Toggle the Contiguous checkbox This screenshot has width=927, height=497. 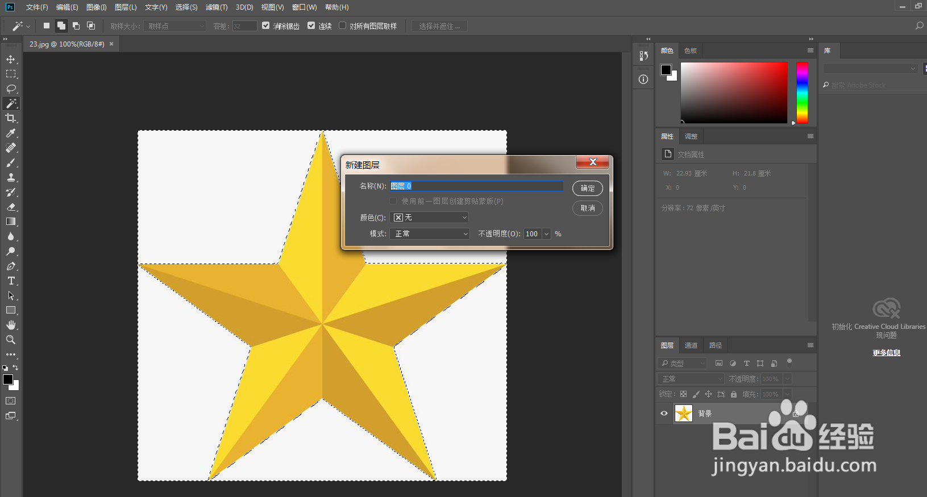tap(311, 26)
